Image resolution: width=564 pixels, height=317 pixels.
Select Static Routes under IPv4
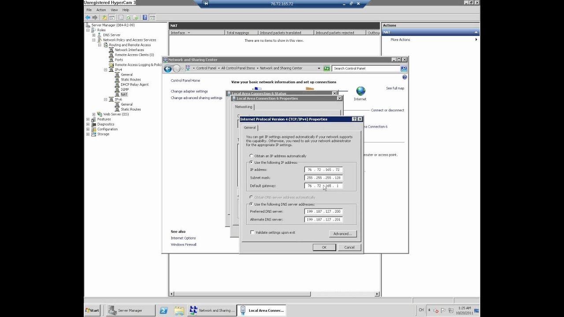[131, 80]
